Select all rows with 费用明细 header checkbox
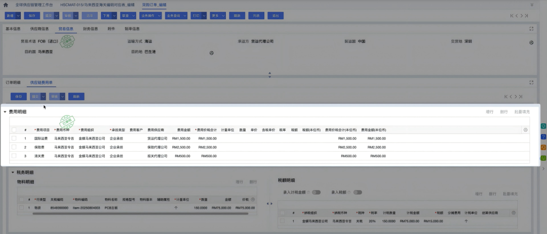Screen dimensions: 547x234 (14, 130)
